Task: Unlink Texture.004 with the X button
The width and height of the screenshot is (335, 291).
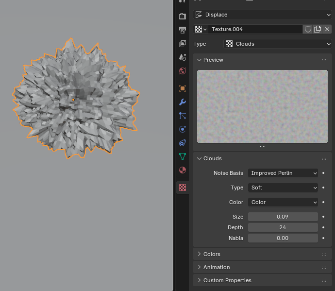Action: click(327, 29)
